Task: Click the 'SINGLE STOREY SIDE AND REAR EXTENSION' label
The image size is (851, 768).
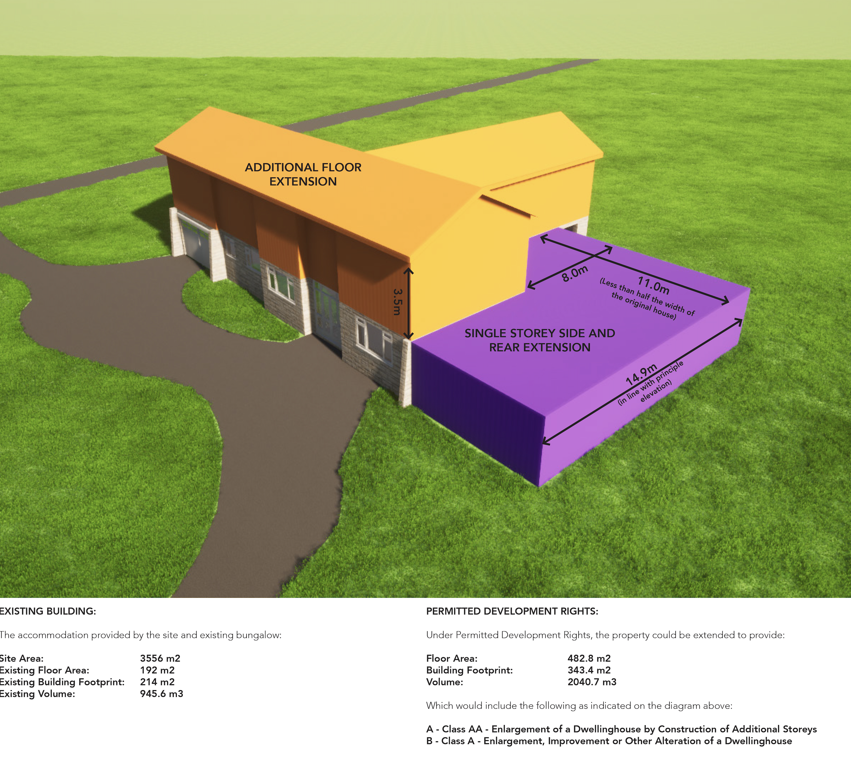Action: coord(540,340)
